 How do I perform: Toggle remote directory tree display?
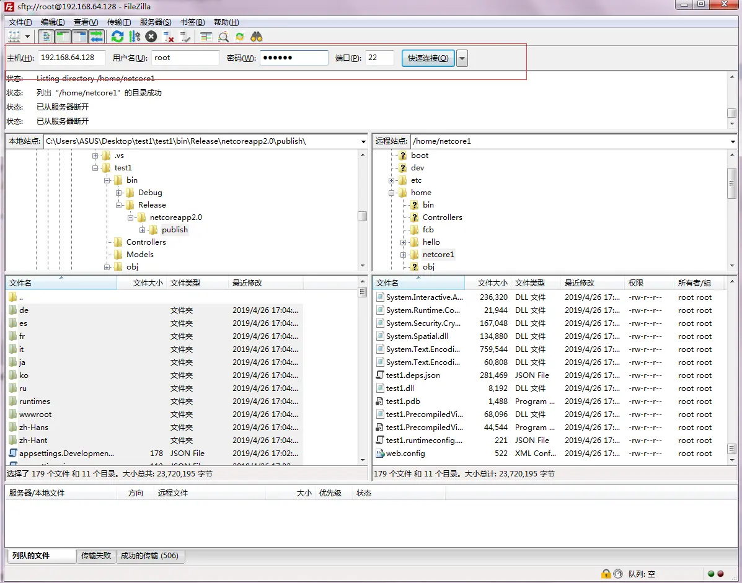pyautogui.click(x=79, y=37)
